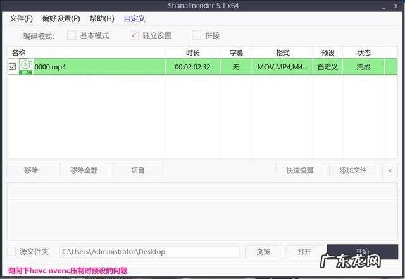Click the MP4 file icon beside 0000.mp4
Viewport: 405px width, 279px height.
click(x=25, y=67)
